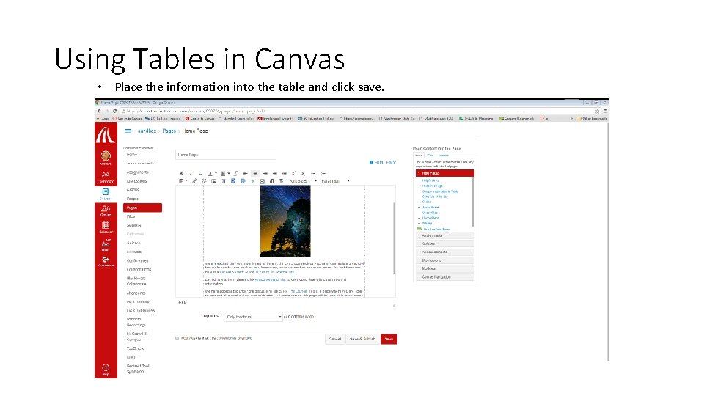Click the subscript icon
Image resolution: width=704 pixels, height=396 pixels.
[x=303, y=174]
